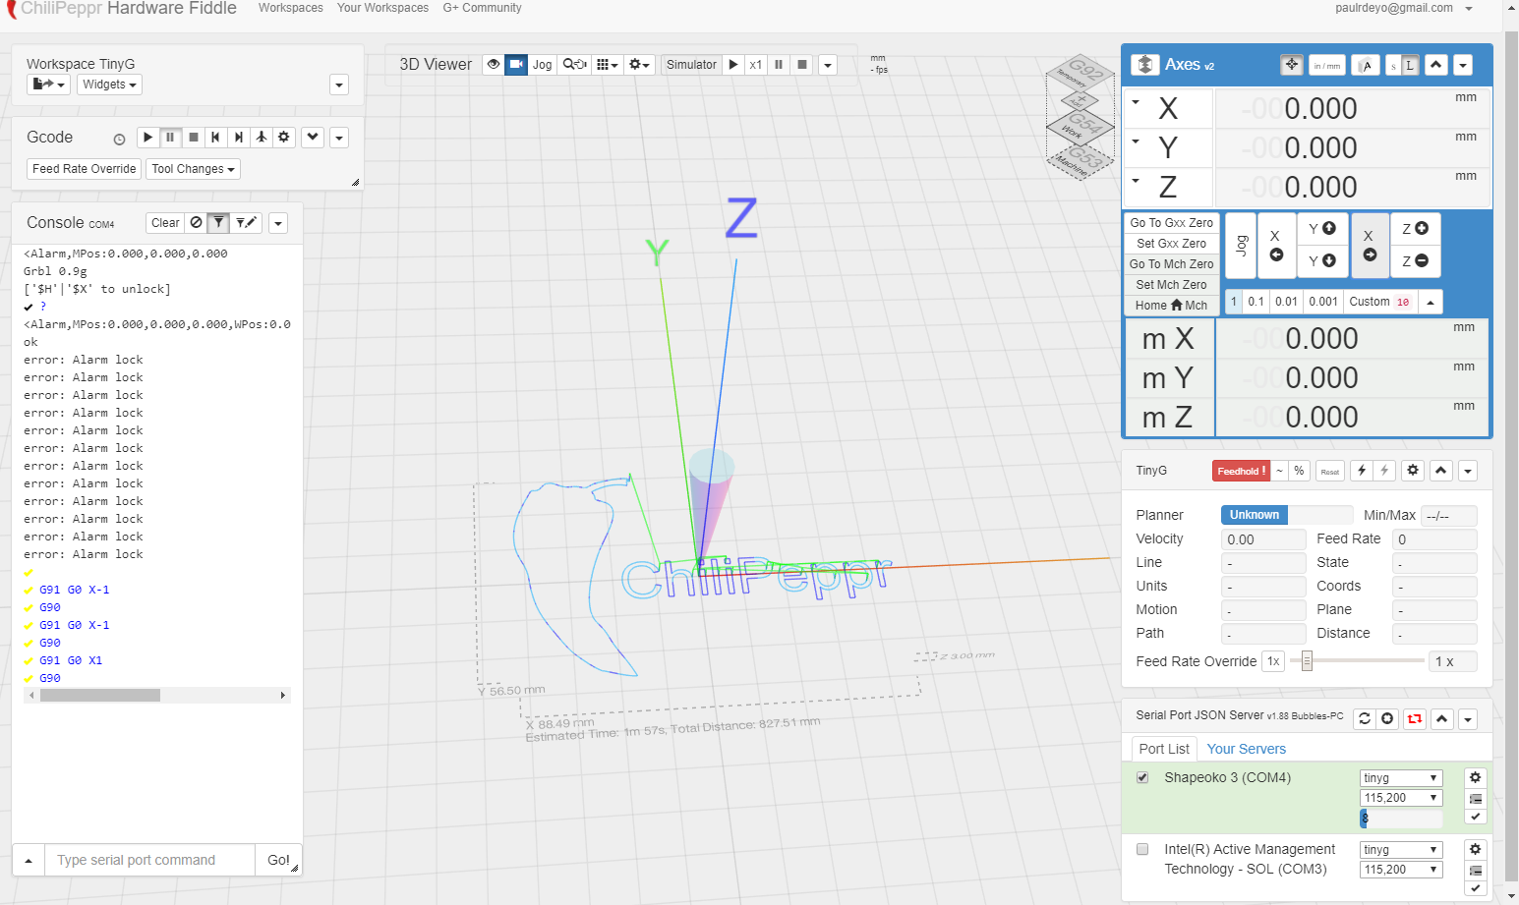Select the large L size in Axes
Image resolution: width=1519 pixels, height=905 pixels.
coord(1410,65)
